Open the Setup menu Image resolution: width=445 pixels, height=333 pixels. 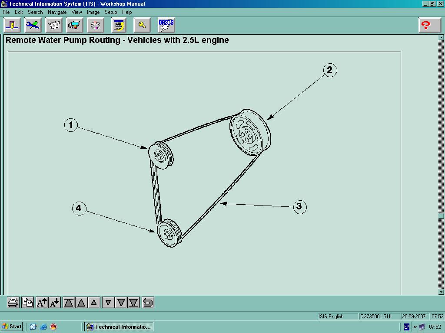111,12
